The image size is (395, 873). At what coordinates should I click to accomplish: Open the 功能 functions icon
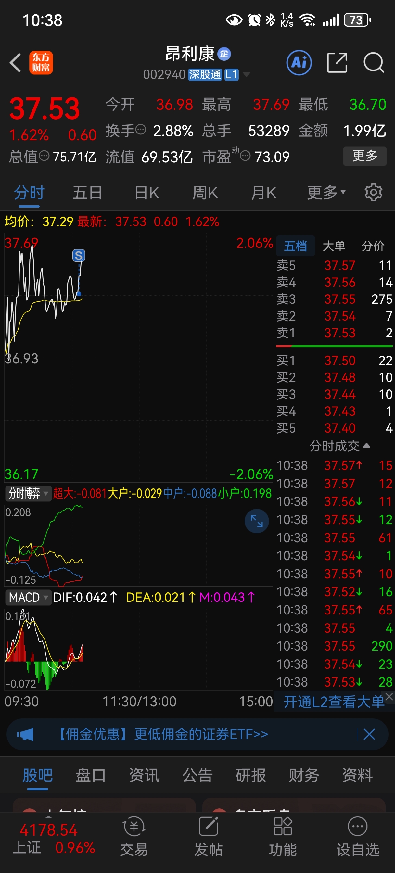283,836
